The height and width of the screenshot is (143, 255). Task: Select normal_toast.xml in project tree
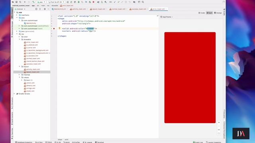point(32,58)
